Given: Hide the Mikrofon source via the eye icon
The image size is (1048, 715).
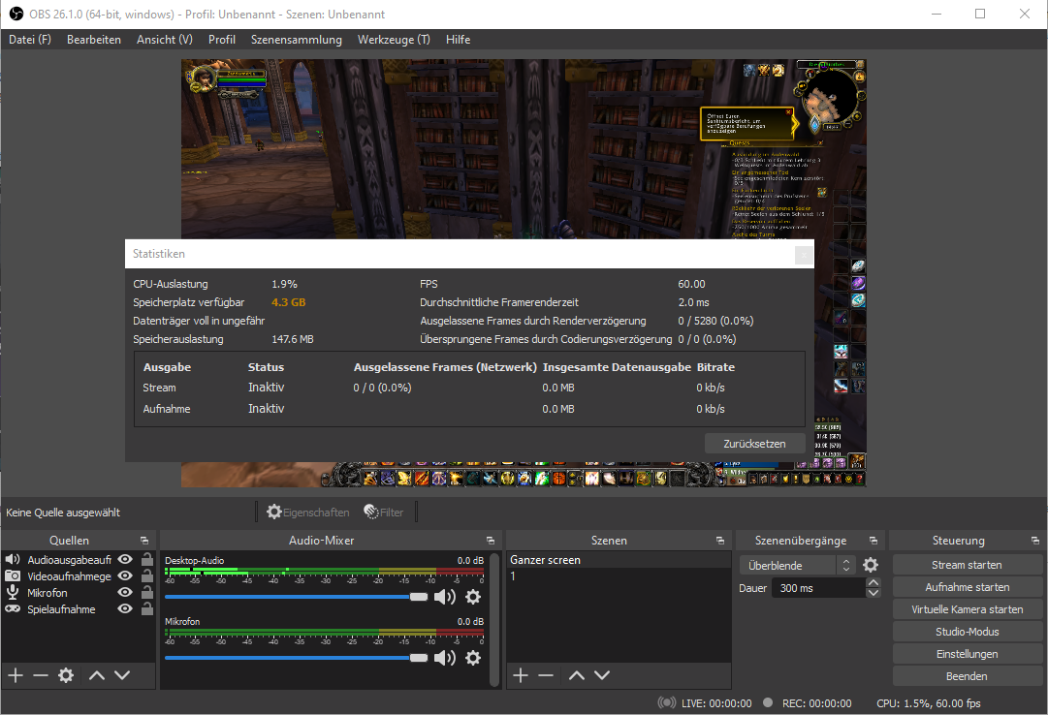Looking at the screenshot, I should pyautogui.click(x=125, y=593).
